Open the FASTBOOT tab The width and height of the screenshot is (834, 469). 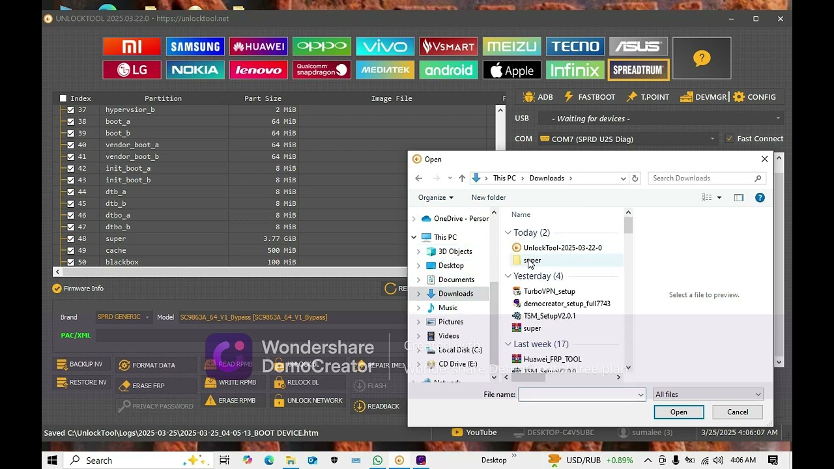589,97
